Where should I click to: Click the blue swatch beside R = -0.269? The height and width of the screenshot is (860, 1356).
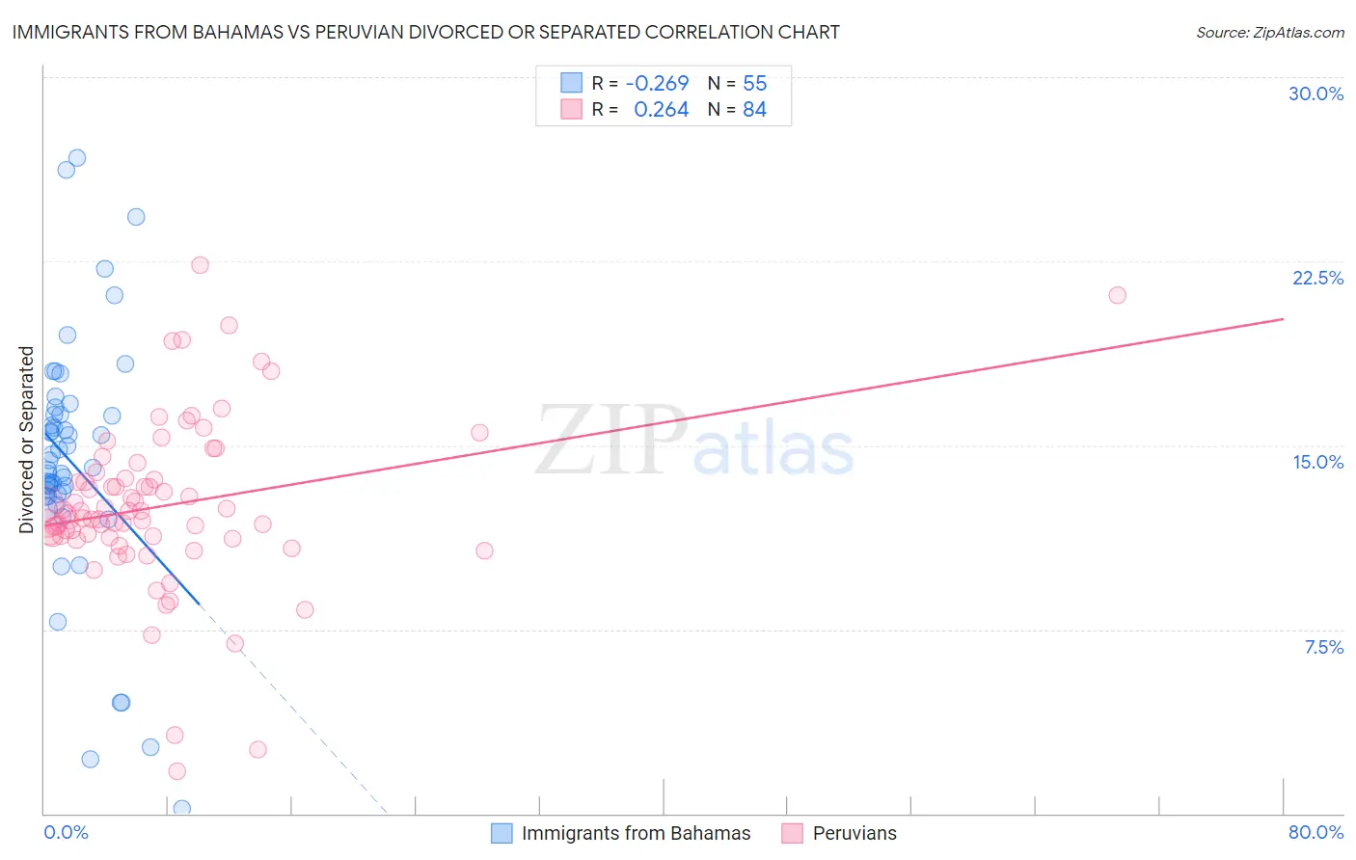[x=572, y=83]
